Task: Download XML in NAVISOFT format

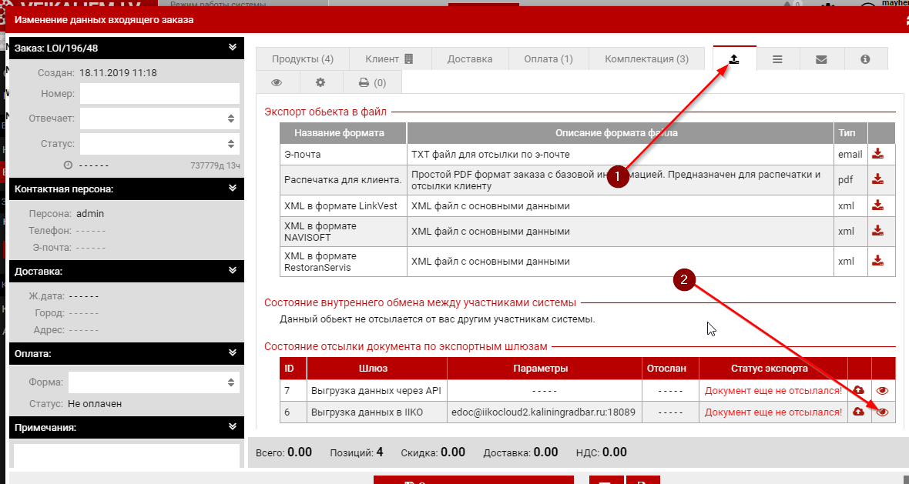Action: 877,231
